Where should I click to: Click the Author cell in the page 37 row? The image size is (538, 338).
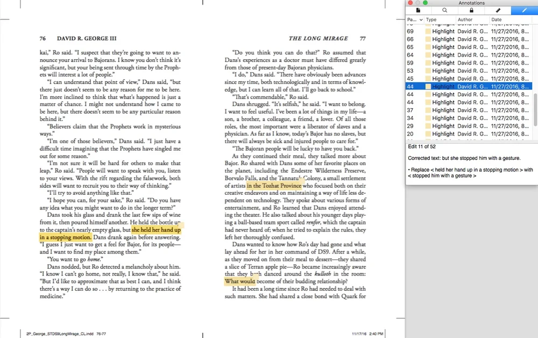pyautogui.click(x=472, y=110)
